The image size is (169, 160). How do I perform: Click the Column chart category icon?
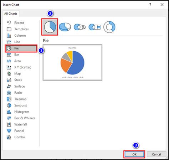[9, 35]
